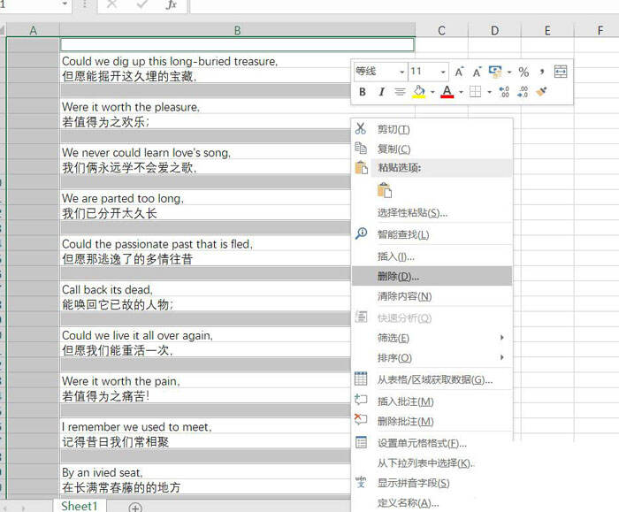Click the Format Cells icon
Viewport: 619px width, 512px height.
[361, 442]
